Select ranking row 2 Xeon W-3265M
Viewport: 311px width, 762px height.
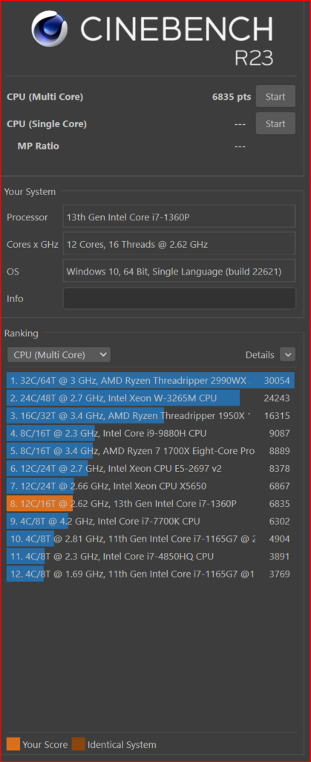pos(151,398)
